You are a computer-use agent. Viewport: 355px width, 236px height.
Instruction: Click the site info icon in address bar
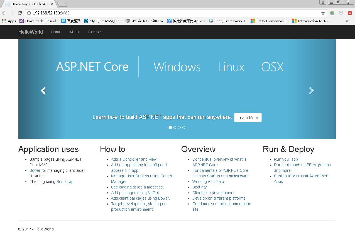pos(29,13)
